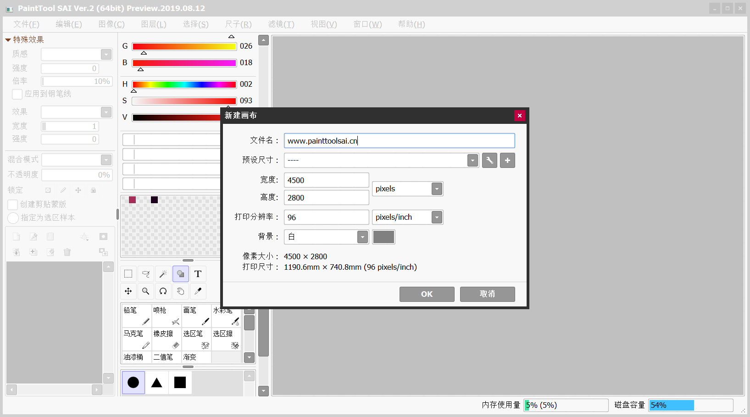
Task: Click the G color slider
Action: point(184,46)
